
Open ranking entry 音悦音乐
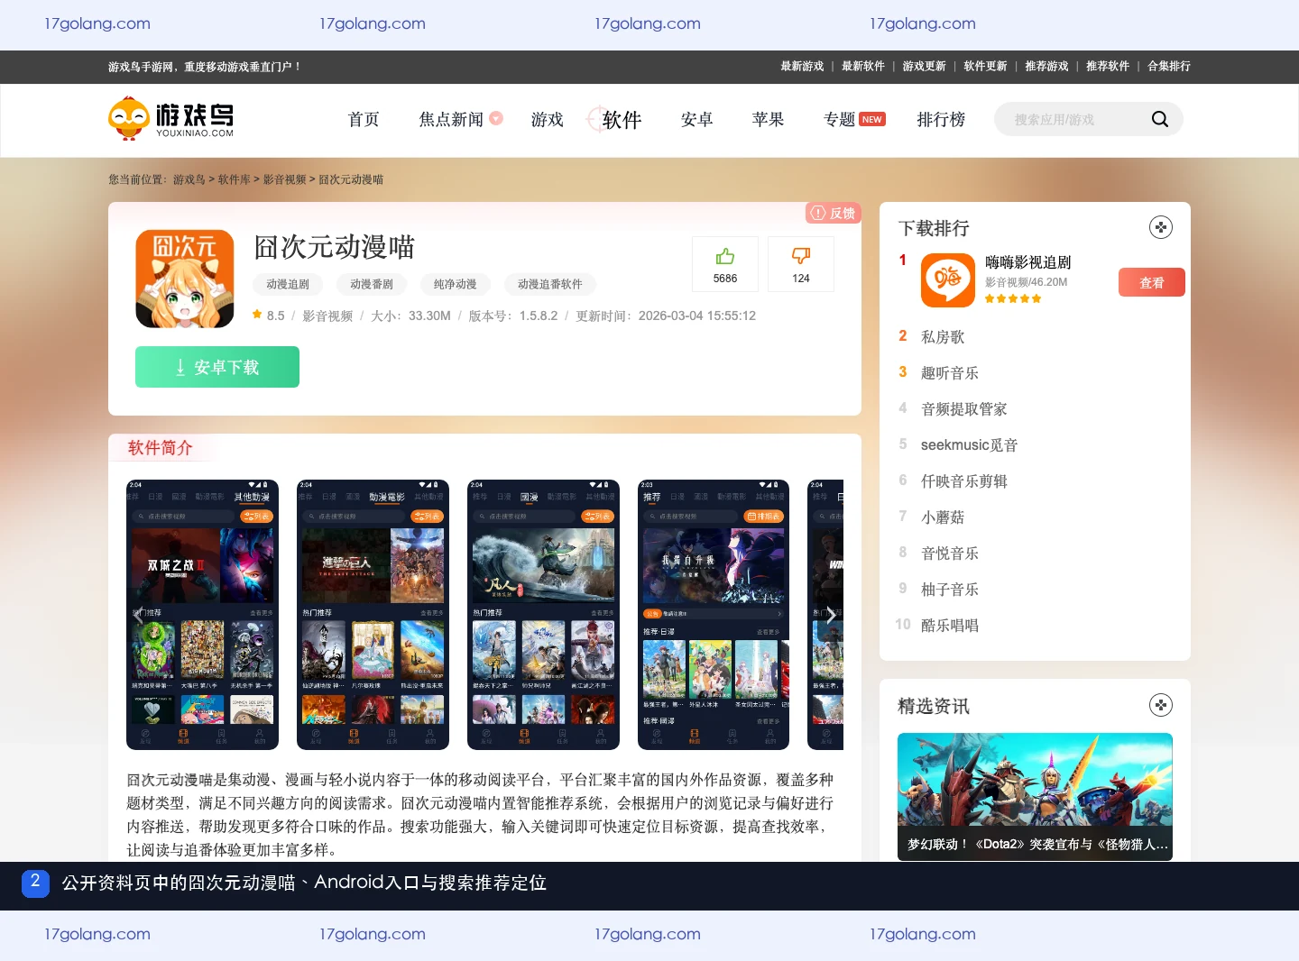[x=950, y=553]
